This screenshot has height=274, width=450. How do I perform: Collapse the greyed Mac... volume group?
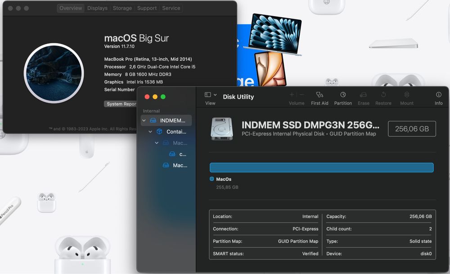click(x=157, y=143)
